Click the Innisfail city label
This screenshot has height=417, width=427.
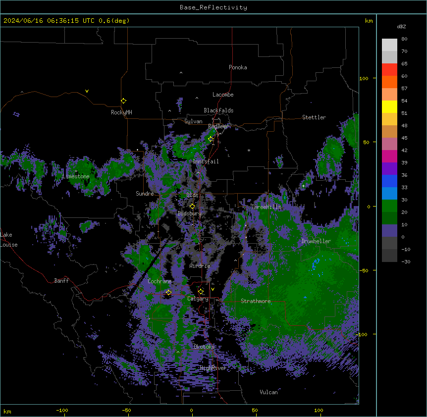point(206,161)
